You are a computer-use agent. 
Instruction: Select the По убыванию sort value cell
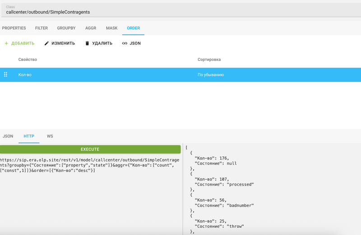211,75
